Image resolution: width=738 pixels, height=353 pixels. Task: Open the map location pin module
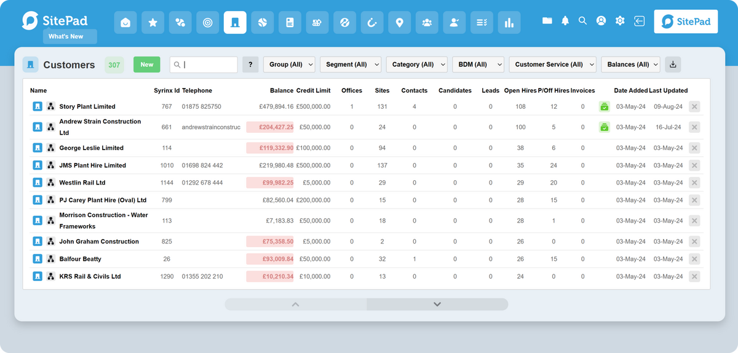[x=399, y=23]
